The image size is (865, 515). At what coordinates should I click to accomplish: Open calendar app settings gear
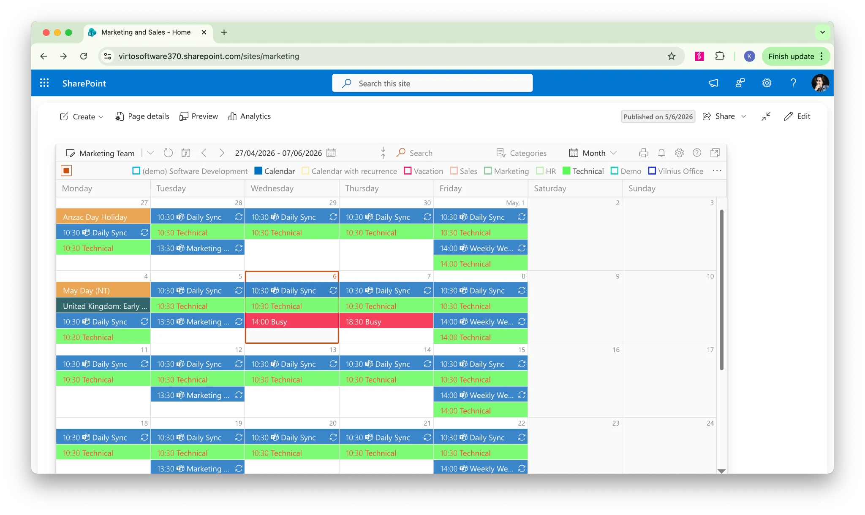pos(679,153)
